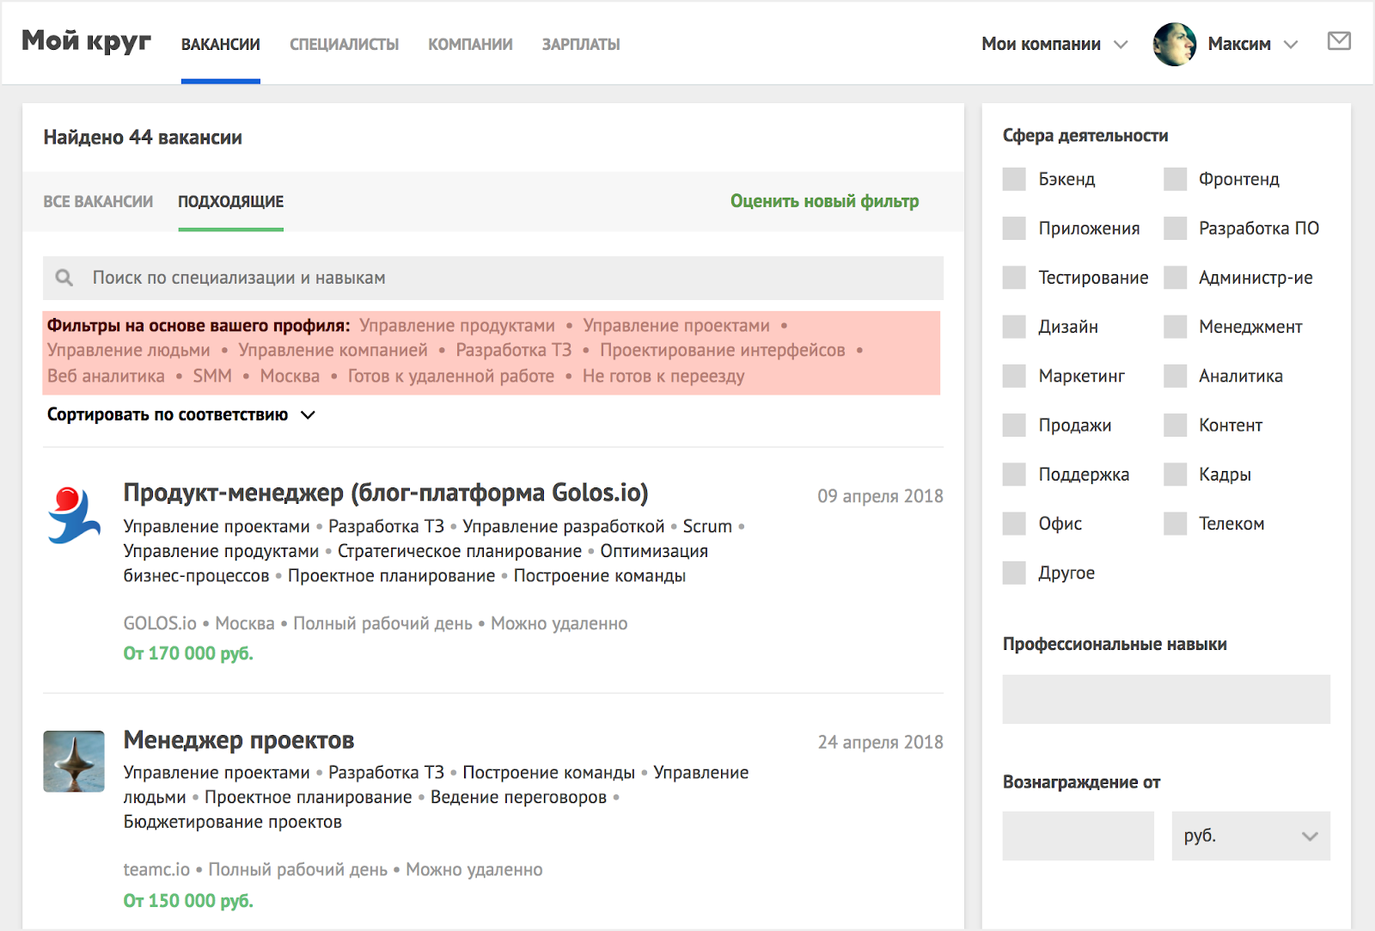Click the search magnifier icon
Image resolution: width=1375 pixels, height=931 pixels.
pyautogui.click(x=64, y=278)
